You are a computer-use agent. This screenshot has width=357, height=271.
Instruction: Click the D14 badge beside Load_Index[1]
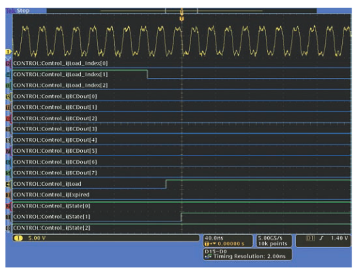[x=8, y=74]
